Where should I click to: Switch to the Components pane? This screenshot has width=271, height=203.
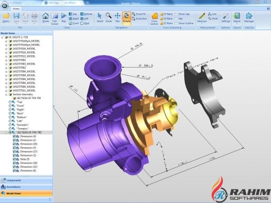click(26, 180)
